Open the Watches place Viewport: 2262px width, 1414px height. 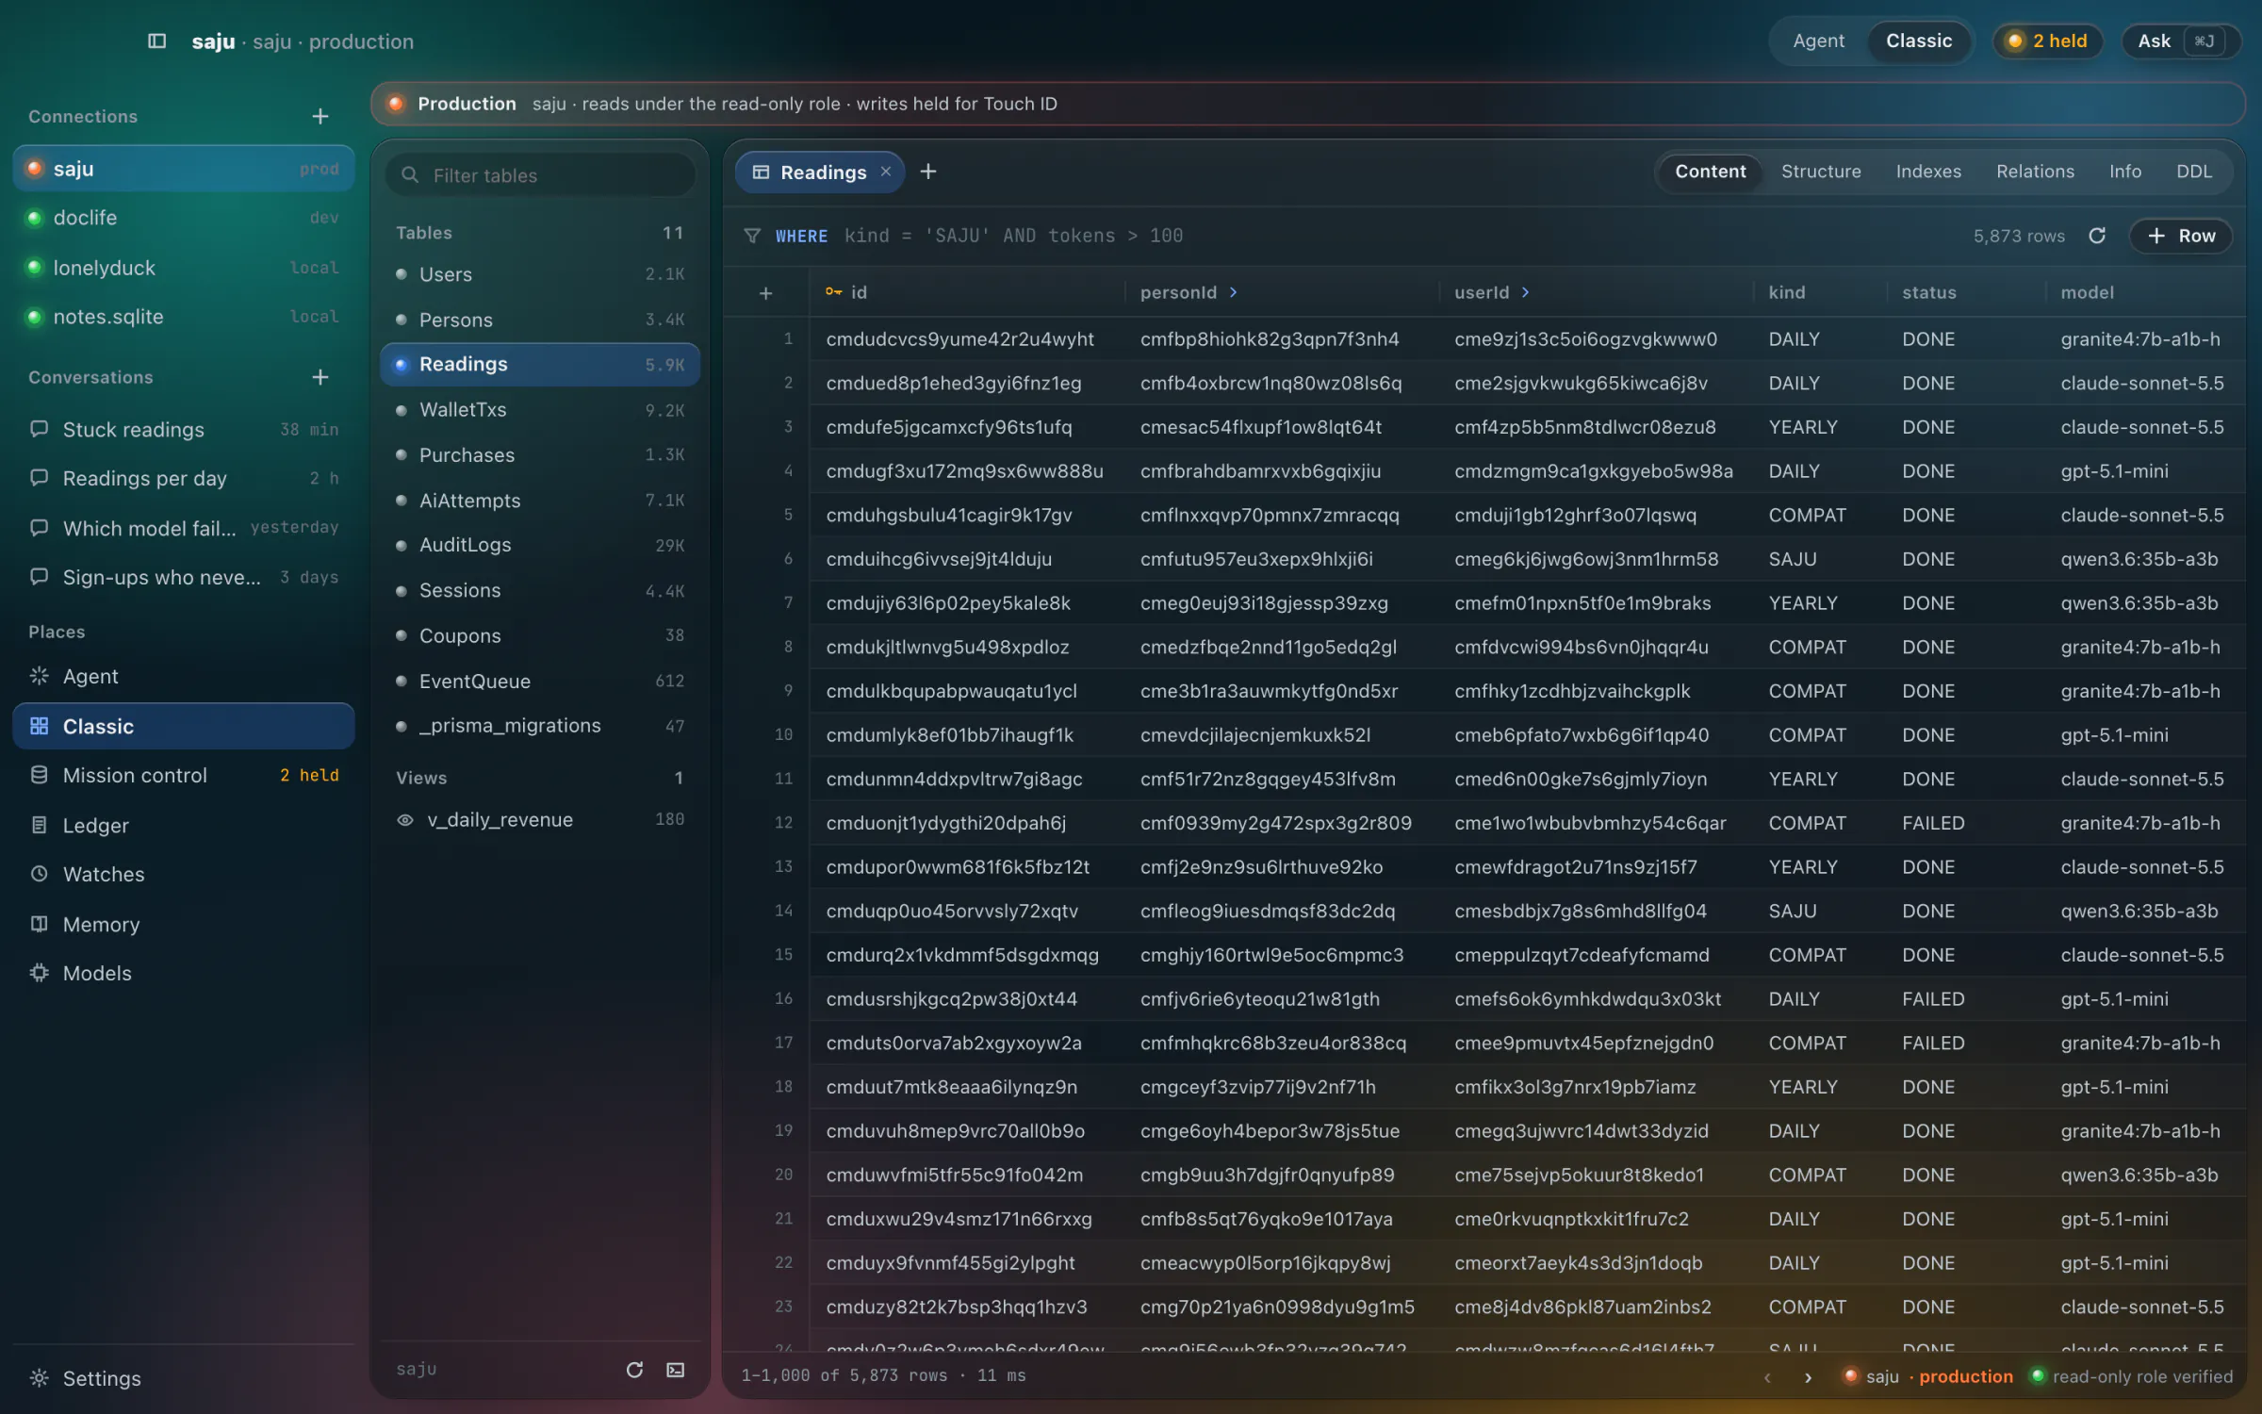click(184, 874)
